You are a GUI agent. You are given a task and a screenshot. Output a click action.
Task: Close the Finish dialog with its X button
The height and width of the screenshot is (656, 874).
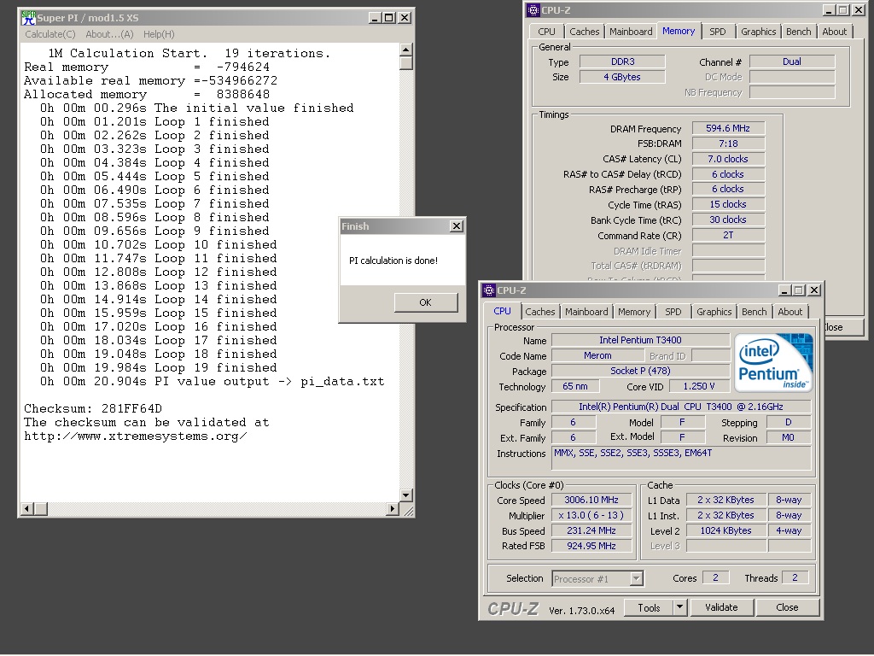[457, 225]
